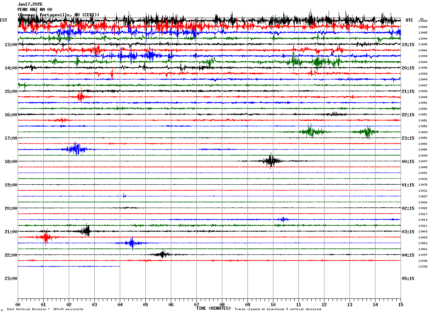
Task: Click the DC value 13438
Action: coord(423,179)
